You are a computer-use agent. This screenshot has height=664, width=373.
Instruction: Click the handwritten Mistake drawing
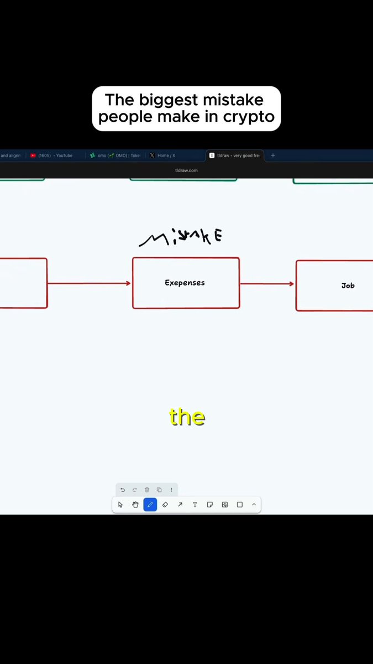[x=181, y=238]
